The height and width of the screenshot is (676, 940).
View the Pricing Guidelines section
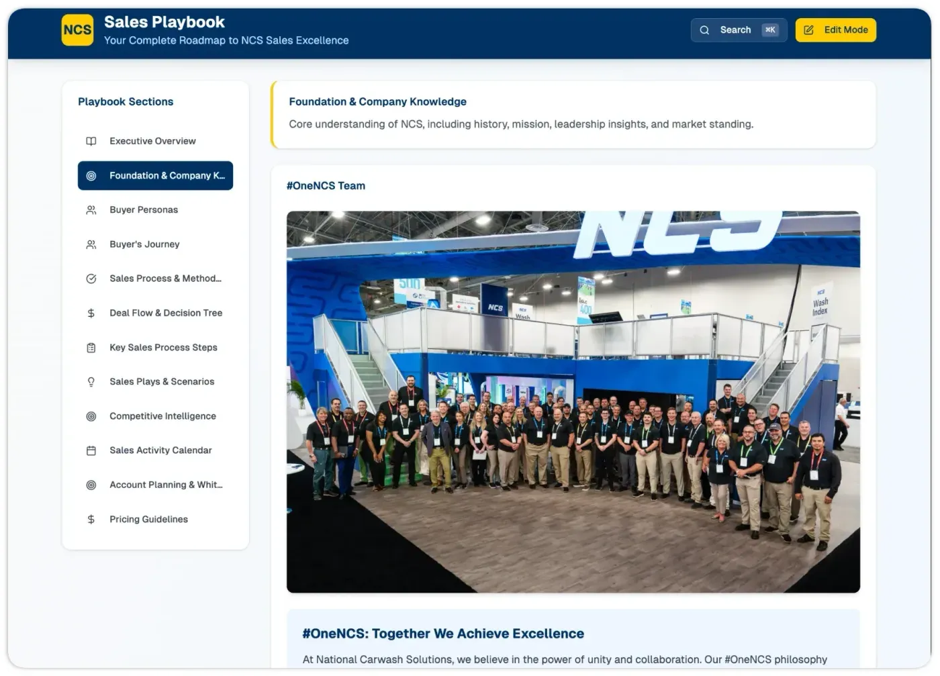pyautogui.click(x=155, y=520)
